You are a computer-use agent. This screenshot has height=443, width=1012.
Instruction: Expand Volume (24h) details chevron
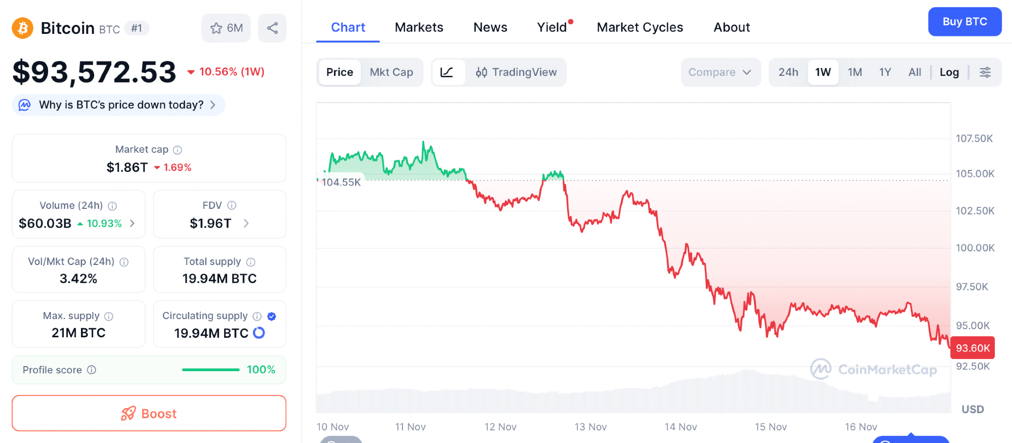tap(133, 223)
